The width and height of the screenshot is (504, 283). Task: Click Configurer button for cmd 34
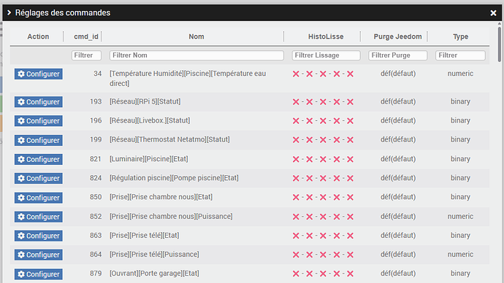38,74
